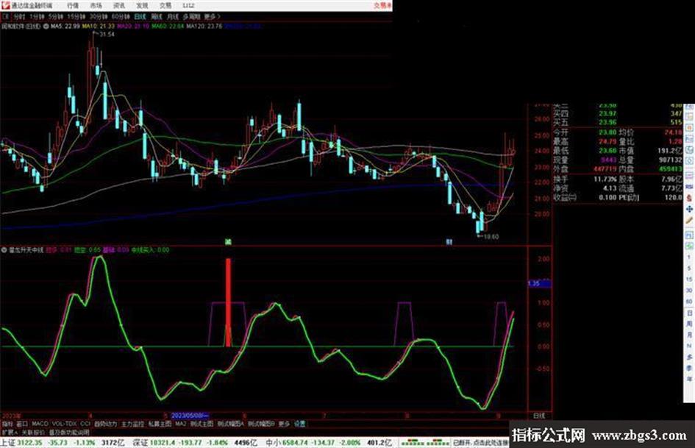Image resolution: width=695 pixels, height=448 pixels.
Task: Click the blue four-way move arrows icon
Action: (x=689, y=209)
